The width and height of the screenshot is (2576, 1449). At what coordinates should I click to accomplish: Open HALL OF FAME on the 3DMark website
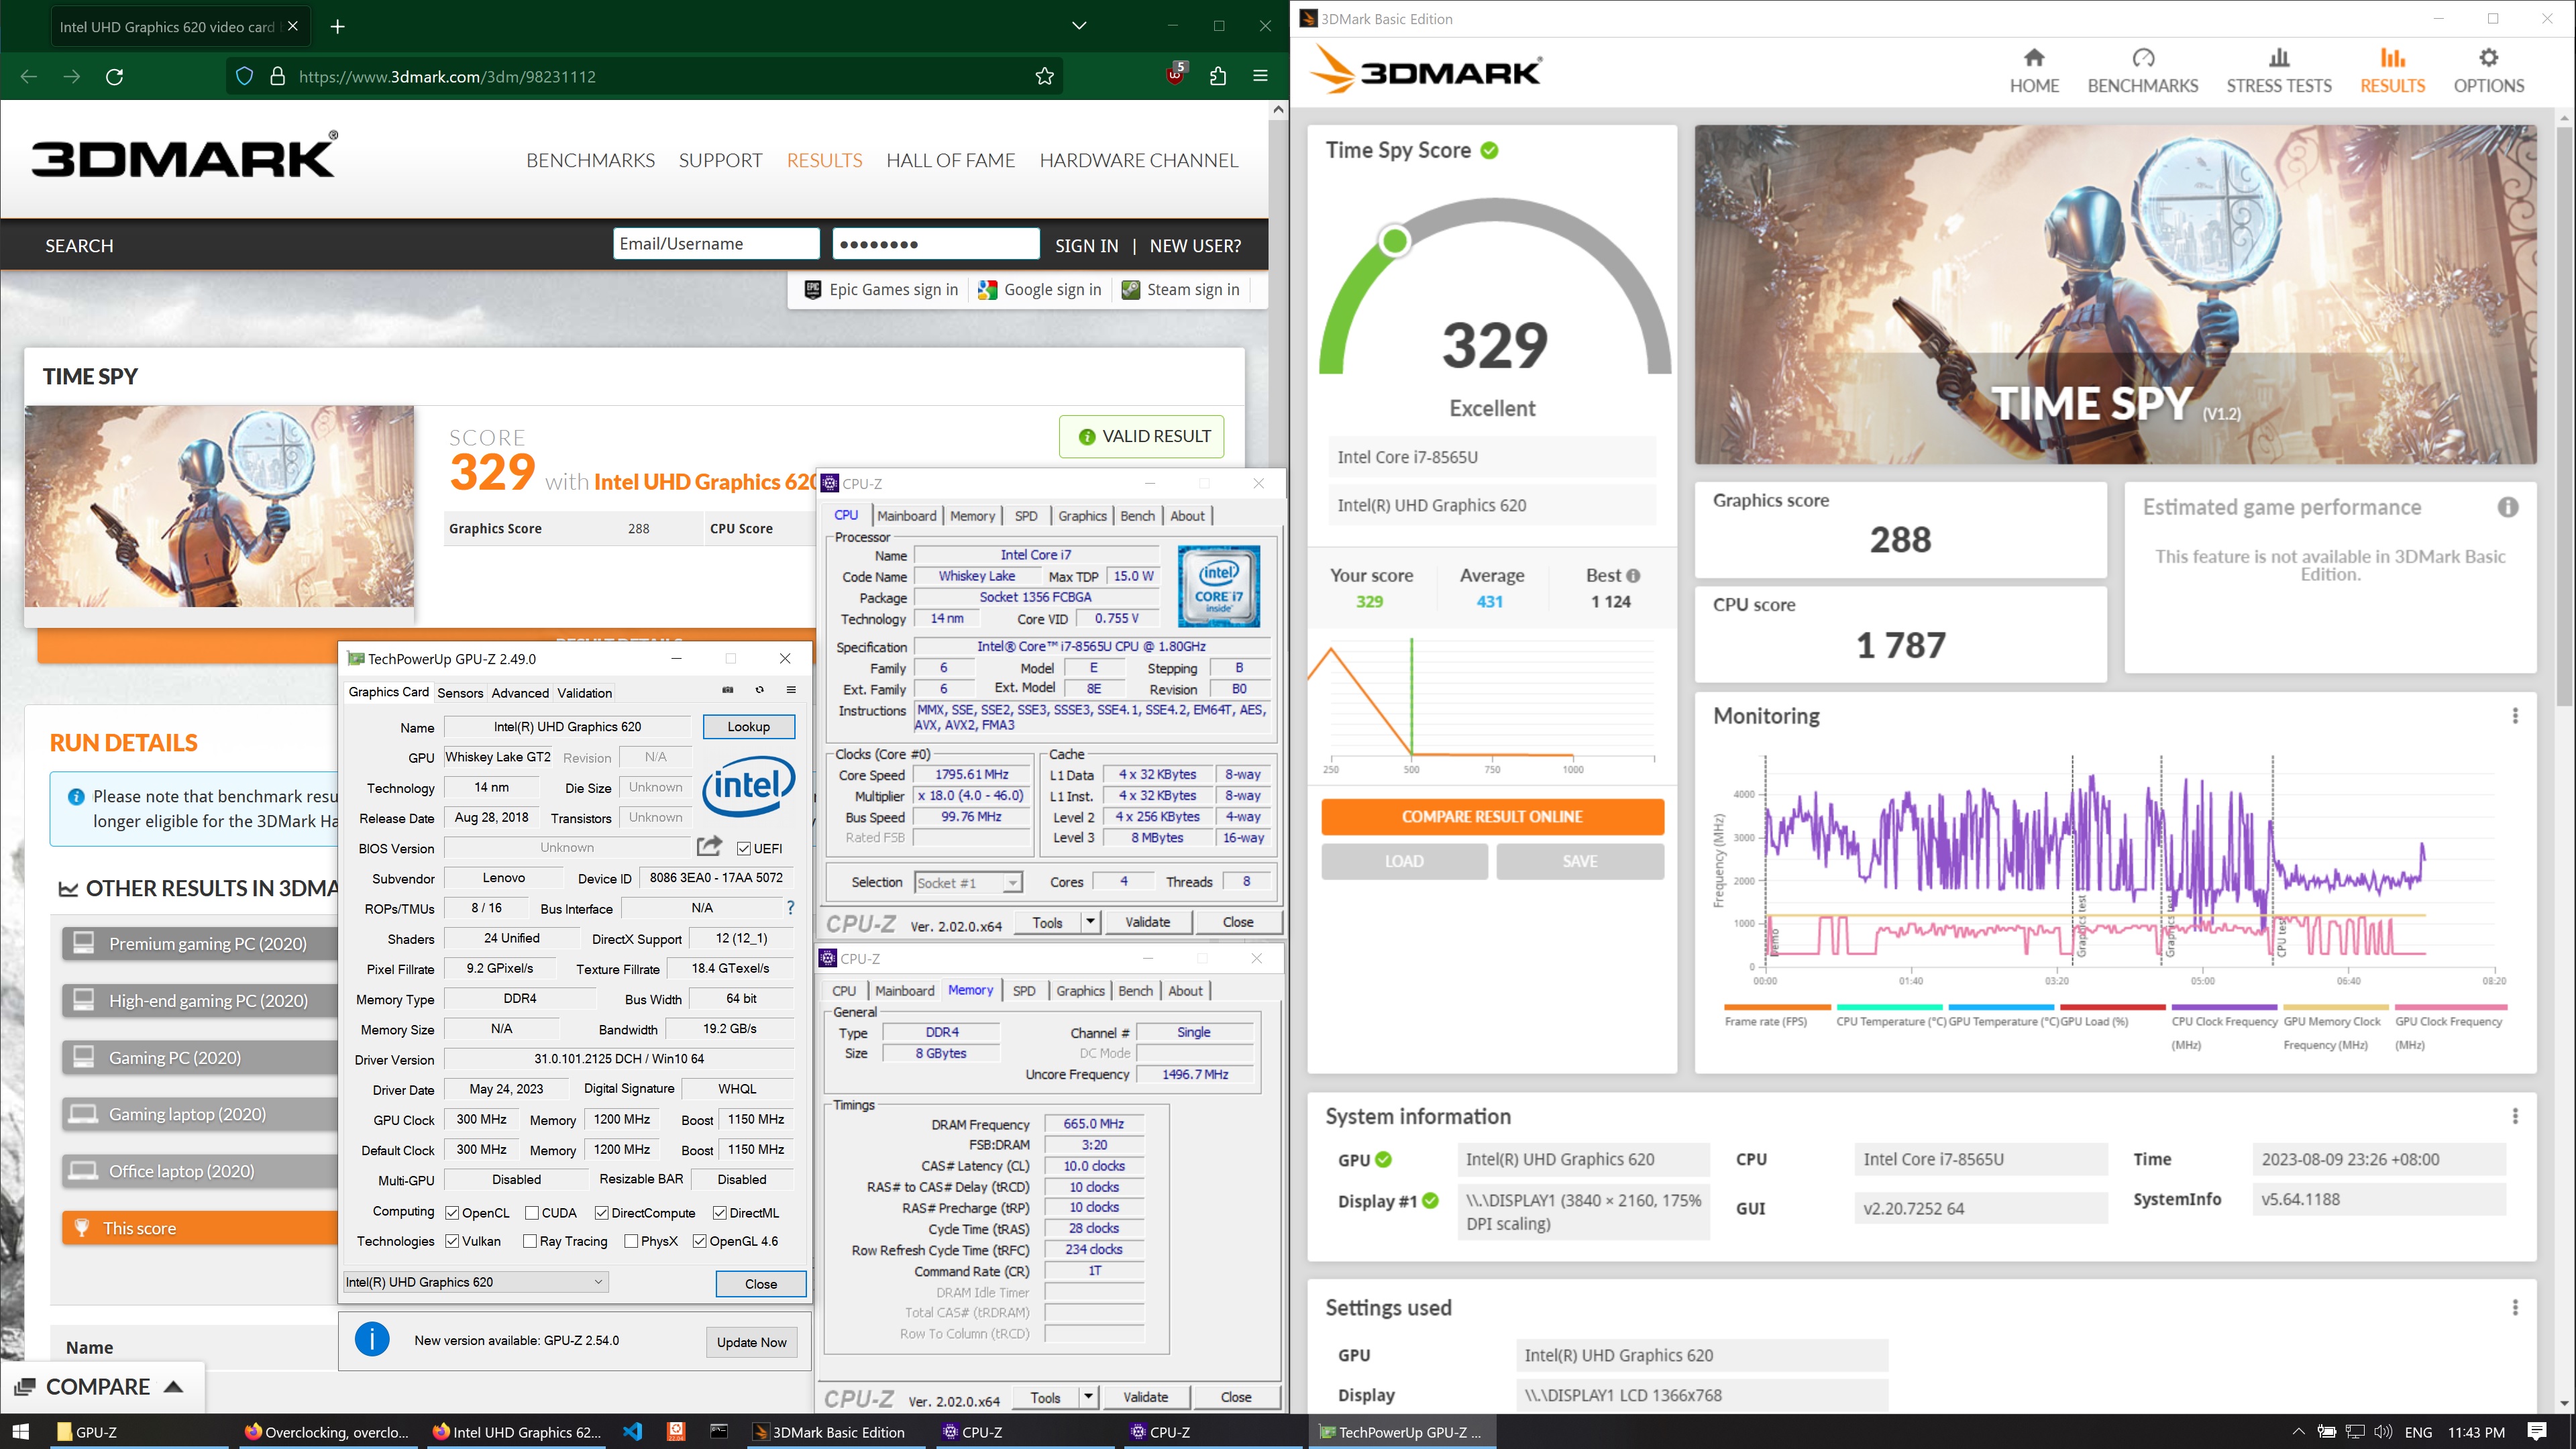click(x=950, y=160)
